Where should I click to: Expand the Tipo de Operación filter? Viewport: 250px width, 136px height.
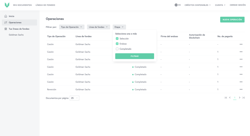(x=72, y=27)
